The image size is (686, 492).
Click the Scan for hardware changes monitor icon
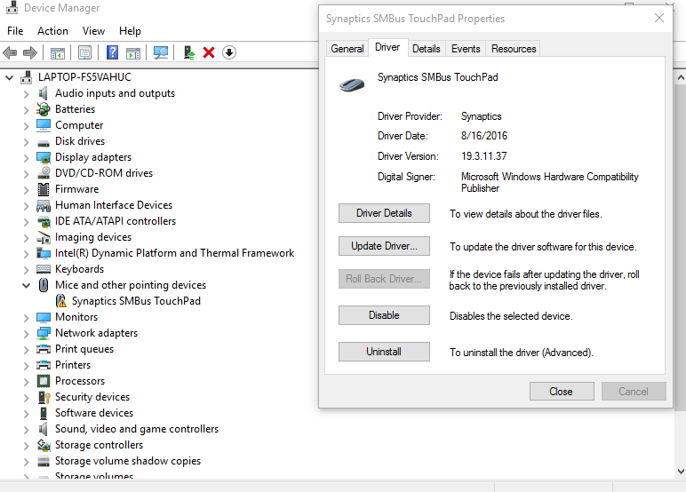coord(161,53)
